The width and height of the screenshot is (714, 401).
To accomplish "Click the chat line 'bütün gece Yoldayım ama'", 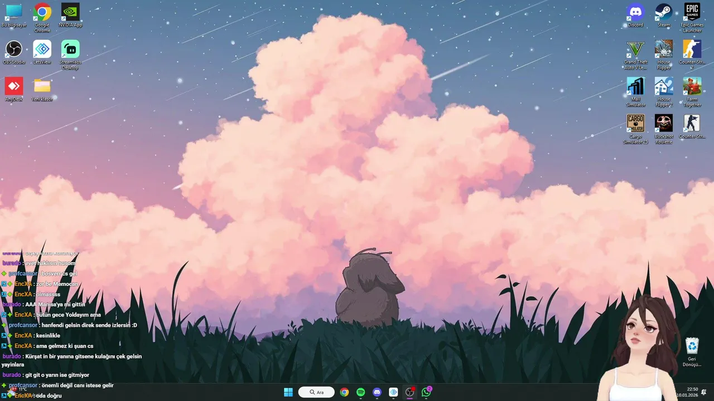I will 69,315.
